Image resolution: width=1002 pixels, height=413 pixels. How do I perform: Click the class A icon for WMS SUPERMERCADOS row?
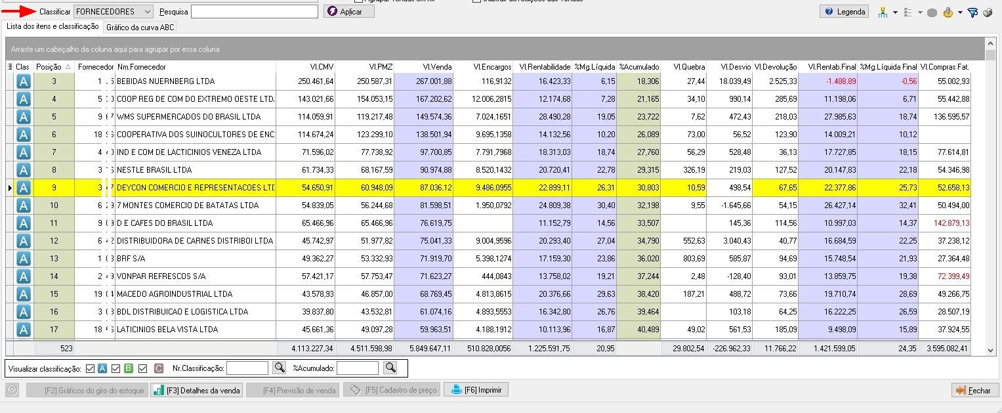point(24,117)
